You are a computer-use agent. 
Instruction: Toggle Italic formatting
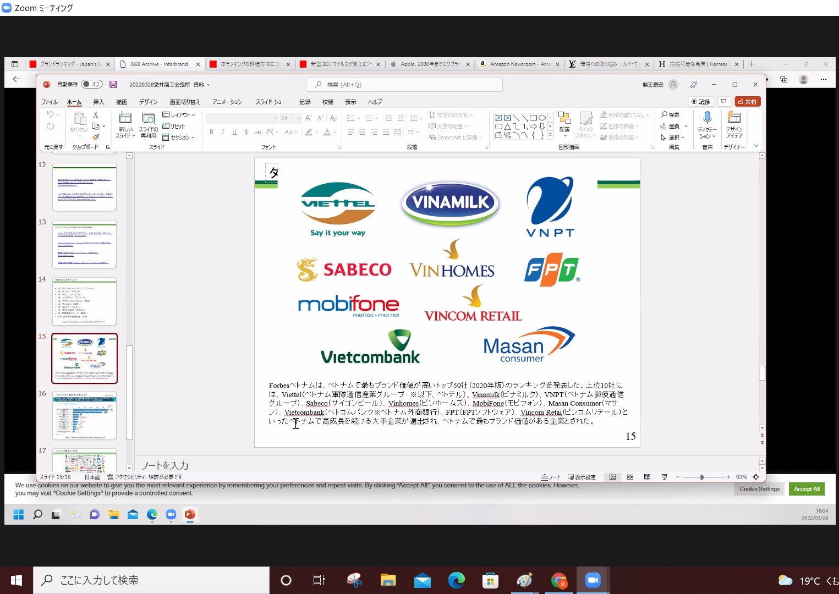[223, 132]
